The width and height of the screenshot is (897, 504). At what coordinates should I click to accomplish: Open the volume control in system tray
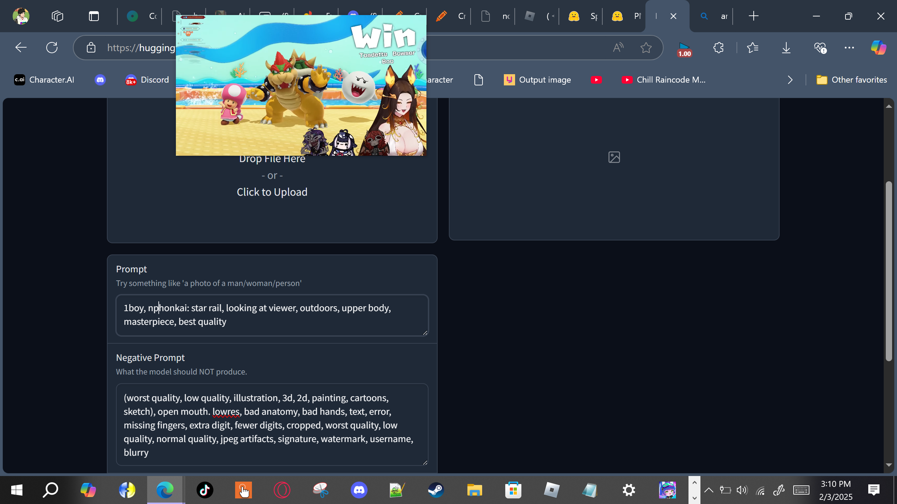[742, 490]
